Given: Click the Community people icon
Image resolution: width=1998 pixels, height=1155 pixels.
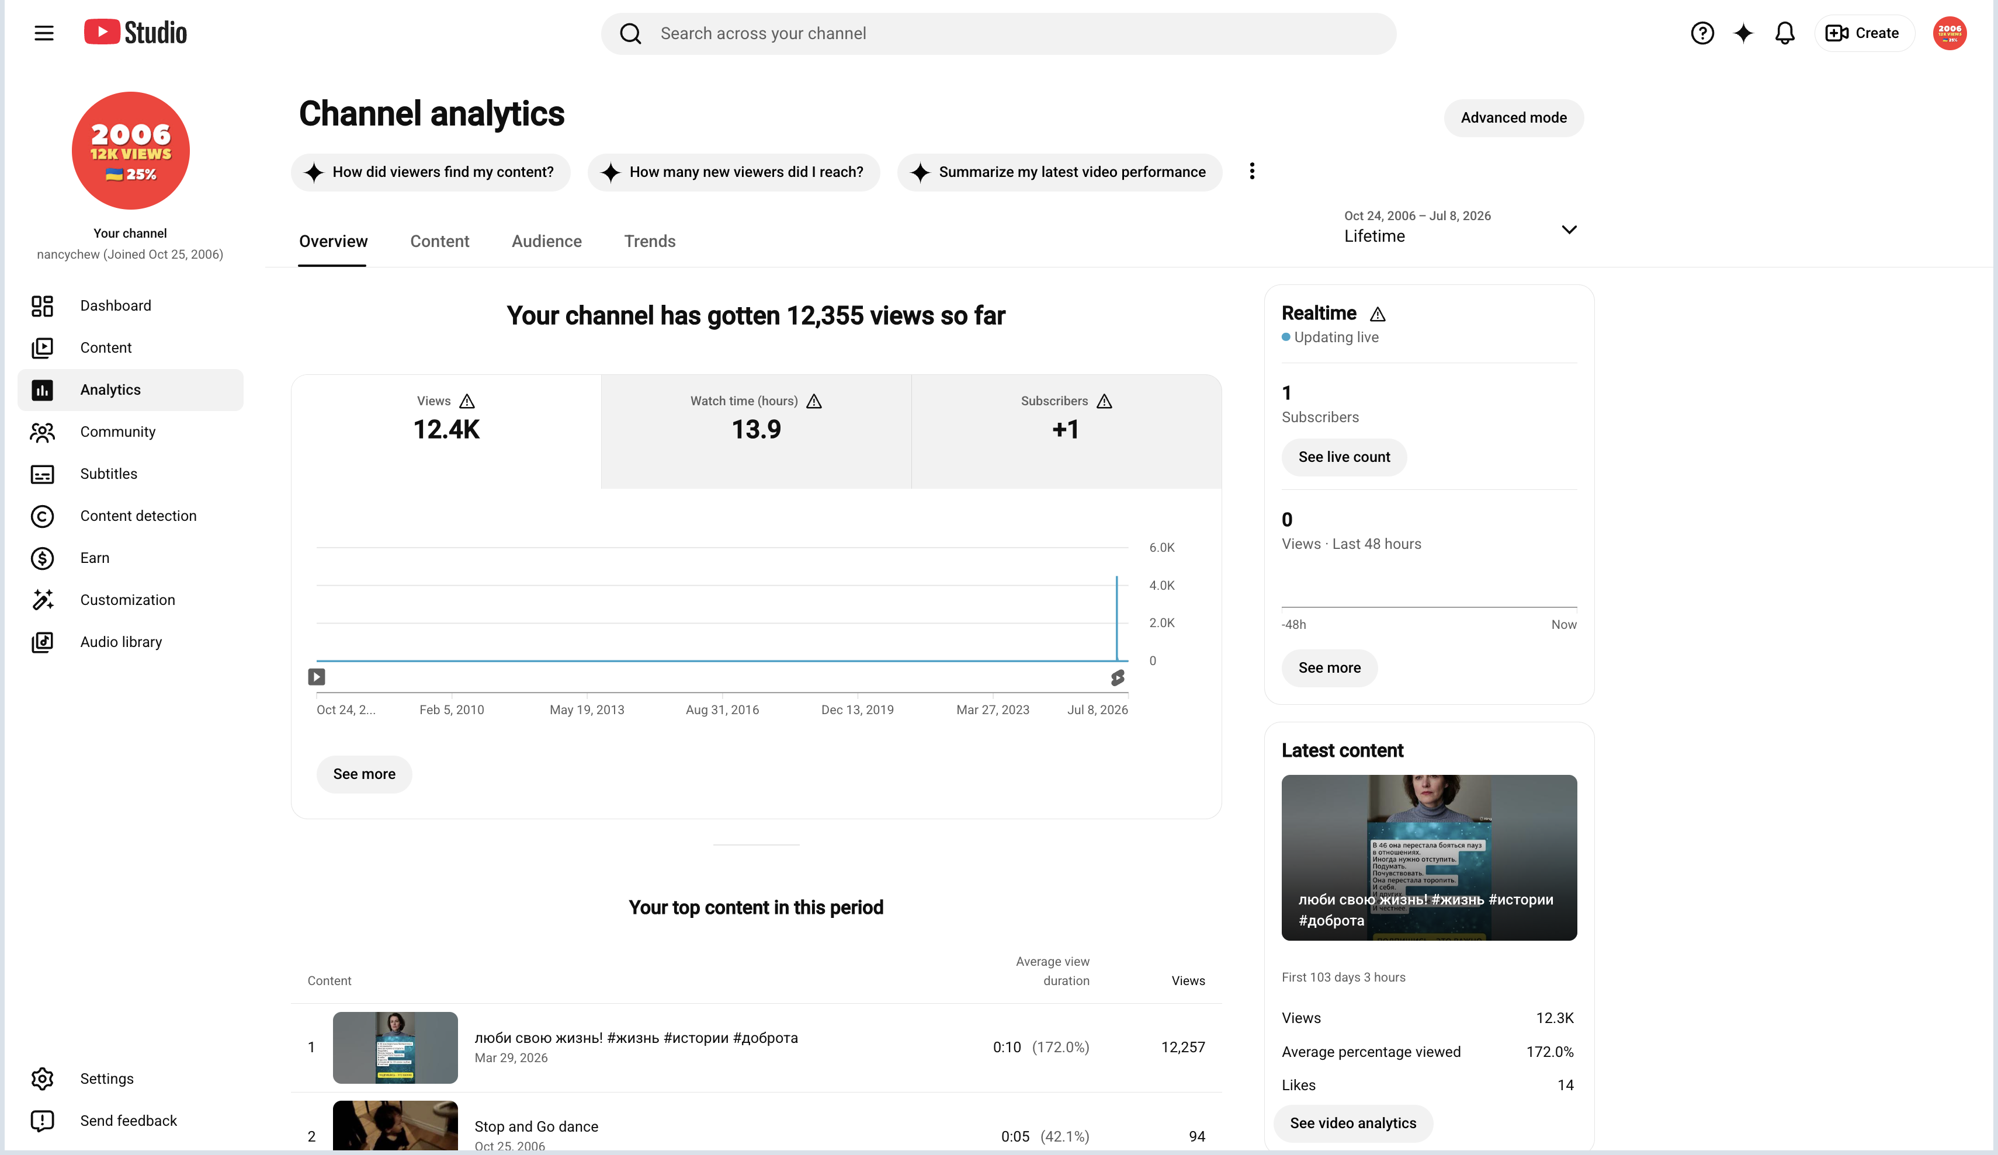Looking at the screenshot, I should coord(42,432).
